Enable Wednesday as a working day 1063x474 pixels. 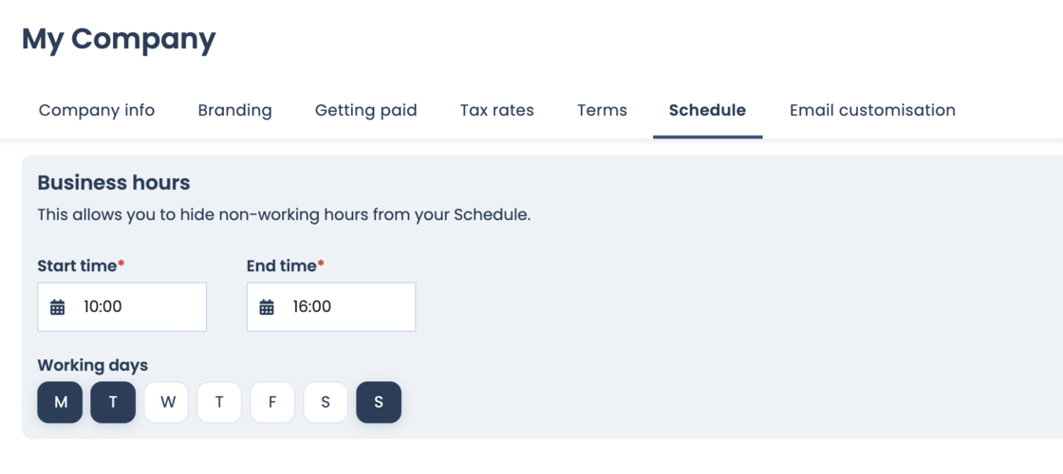tap(166, 402)
